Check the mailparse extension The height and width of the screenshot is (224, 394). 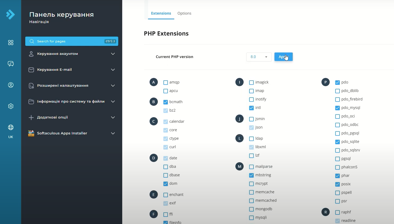point(251,167)
